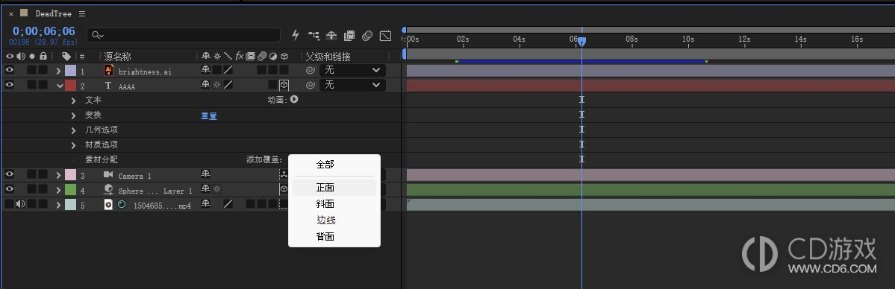The image size is (895, 289).
Task: Toggle continuous rasterize on Sphere Layer 1
Action: point(217,189)
